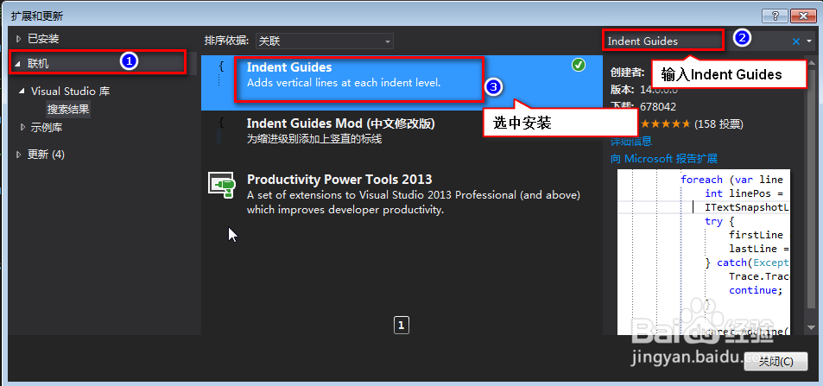Click the Productivity Power Tools 2013 icon
The height and width of the screenshot is (386, 823).
pos(221,185)
